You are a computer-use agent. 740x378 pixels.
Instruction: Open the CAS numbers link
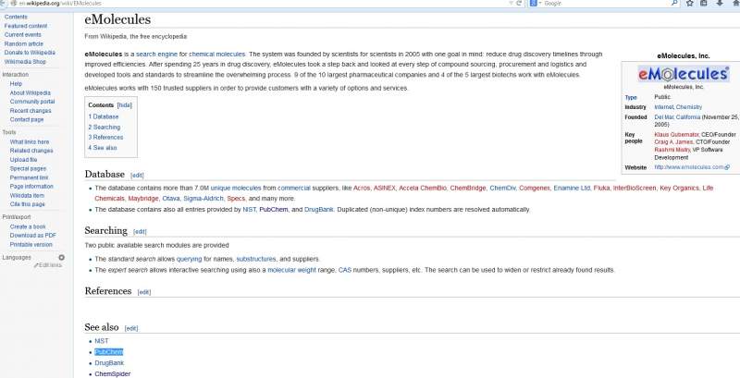pos(345,270)
